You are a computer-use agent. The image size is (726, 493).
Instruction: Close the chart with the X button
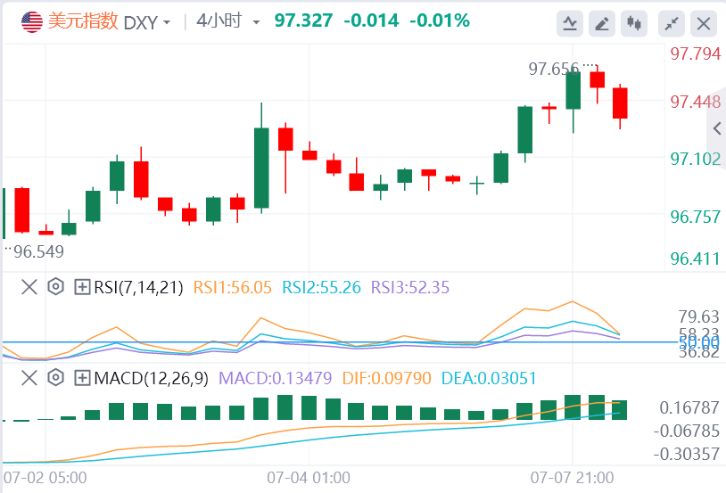point(705,23)
